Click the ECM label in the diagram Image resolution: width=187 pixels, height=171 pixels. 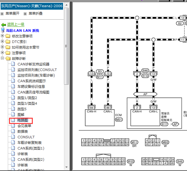coord(118,115)
